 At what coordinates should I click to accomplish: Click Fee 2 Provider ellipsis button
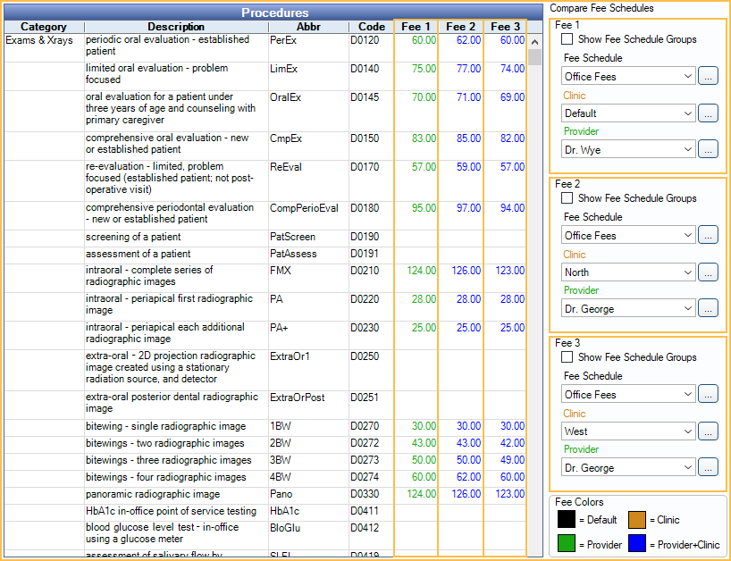pyautogui.click(x=707, y=309)
